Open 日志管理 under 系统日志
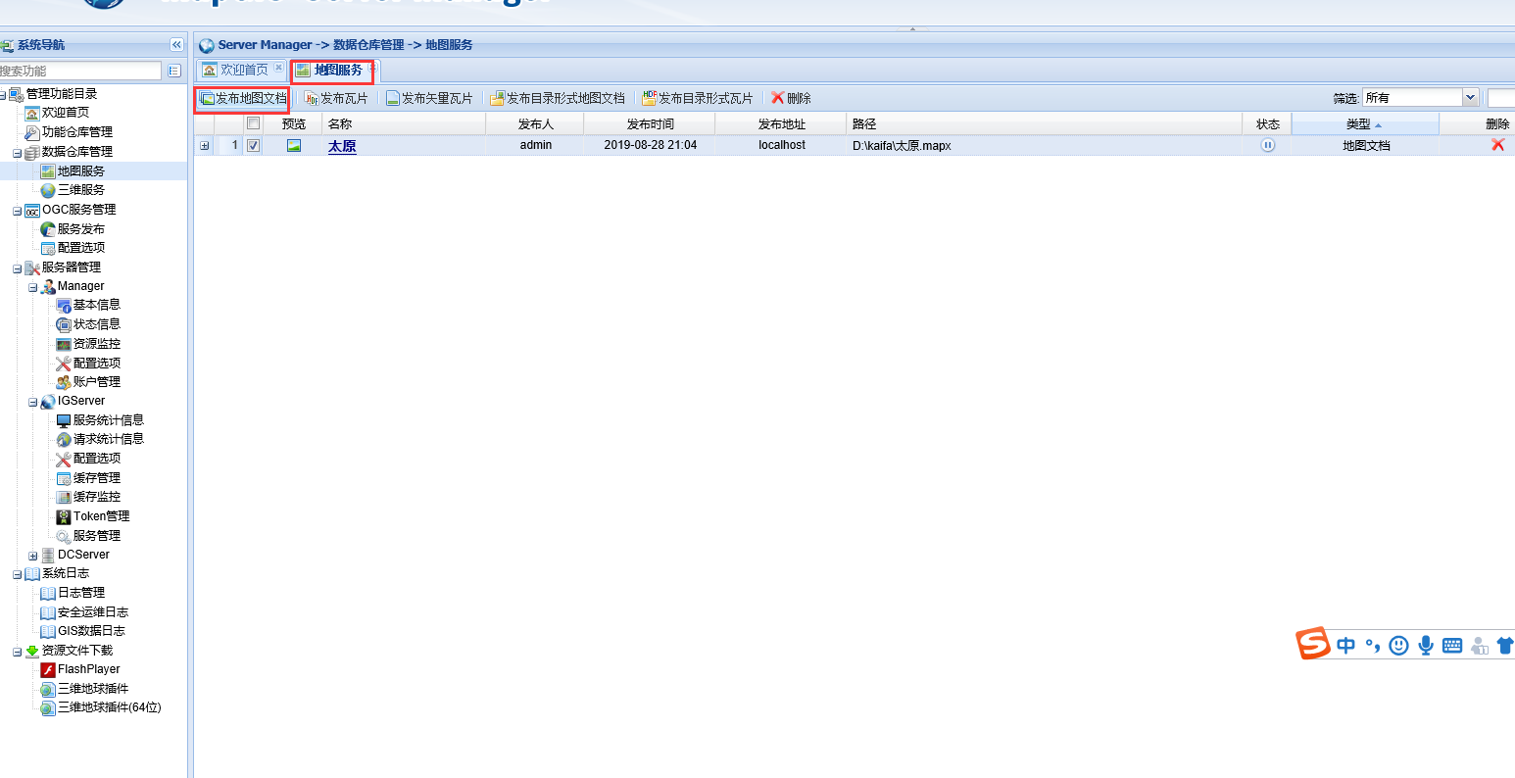This screenshot has width=1515, height=778. [x=80, y=593]
